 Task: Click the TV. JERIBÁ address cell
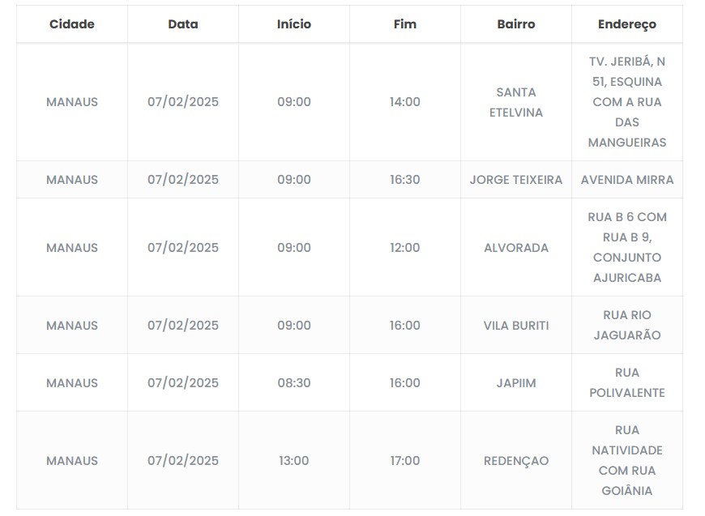(627, 102)
